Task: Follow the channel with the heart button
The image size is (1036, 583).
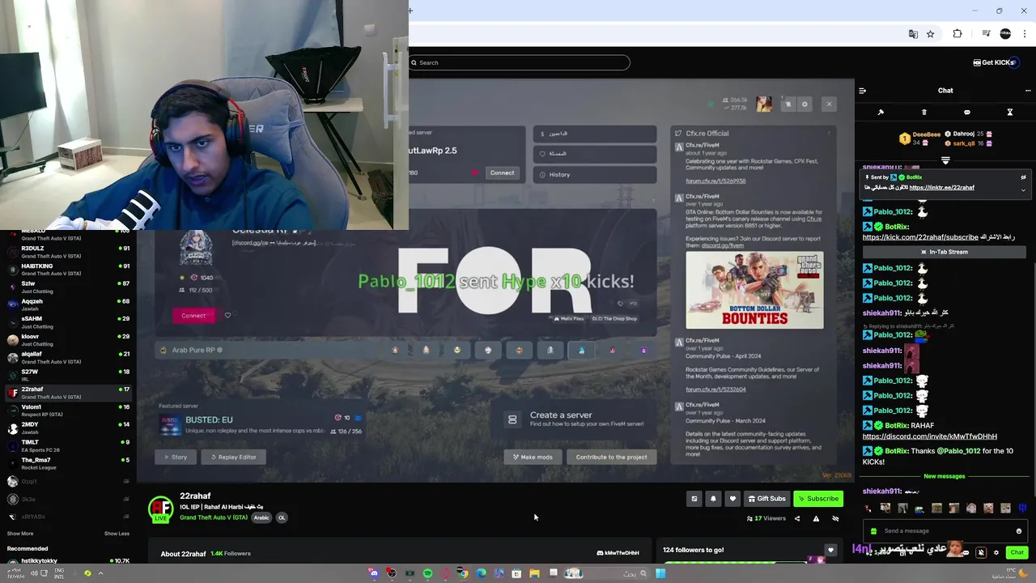Action: pyautogui.click(x=732, y=499)
